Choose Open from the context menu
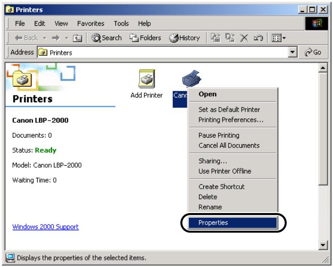333x267 pixels. click(233, 94)
